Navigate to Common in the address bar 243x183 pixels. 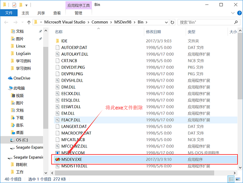click(x=100, y=22)
